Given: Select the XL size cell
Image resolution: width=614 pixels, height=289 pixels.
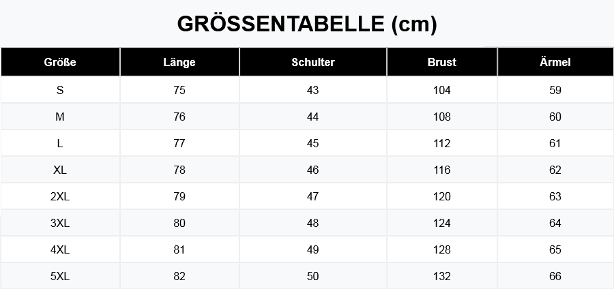Looking at the screenshot, I should 60,170.
